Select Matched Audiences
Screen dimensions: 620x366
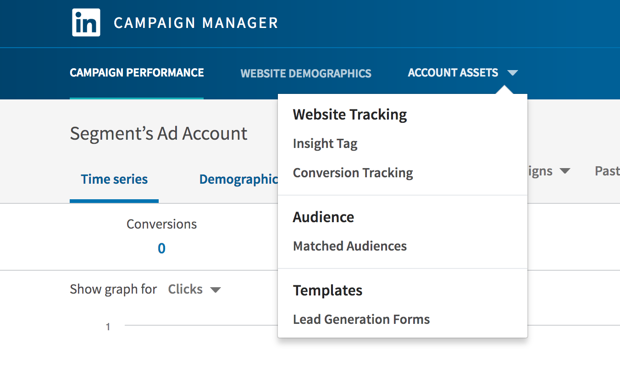pos(349,246)
